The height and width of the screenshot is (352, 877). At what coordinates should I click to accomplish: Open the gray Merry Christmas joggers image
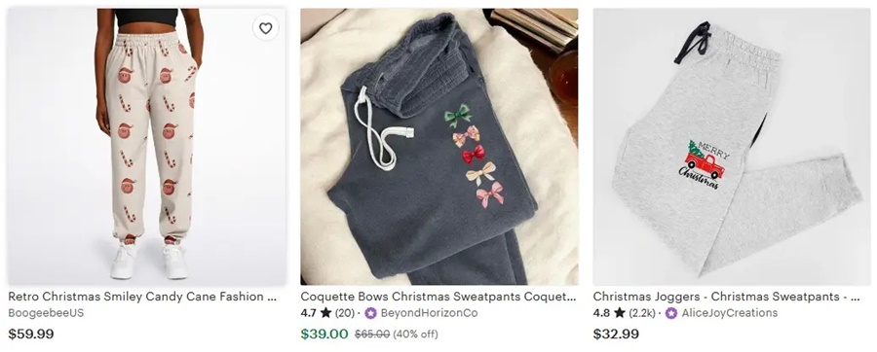click(x=732, y=147)
